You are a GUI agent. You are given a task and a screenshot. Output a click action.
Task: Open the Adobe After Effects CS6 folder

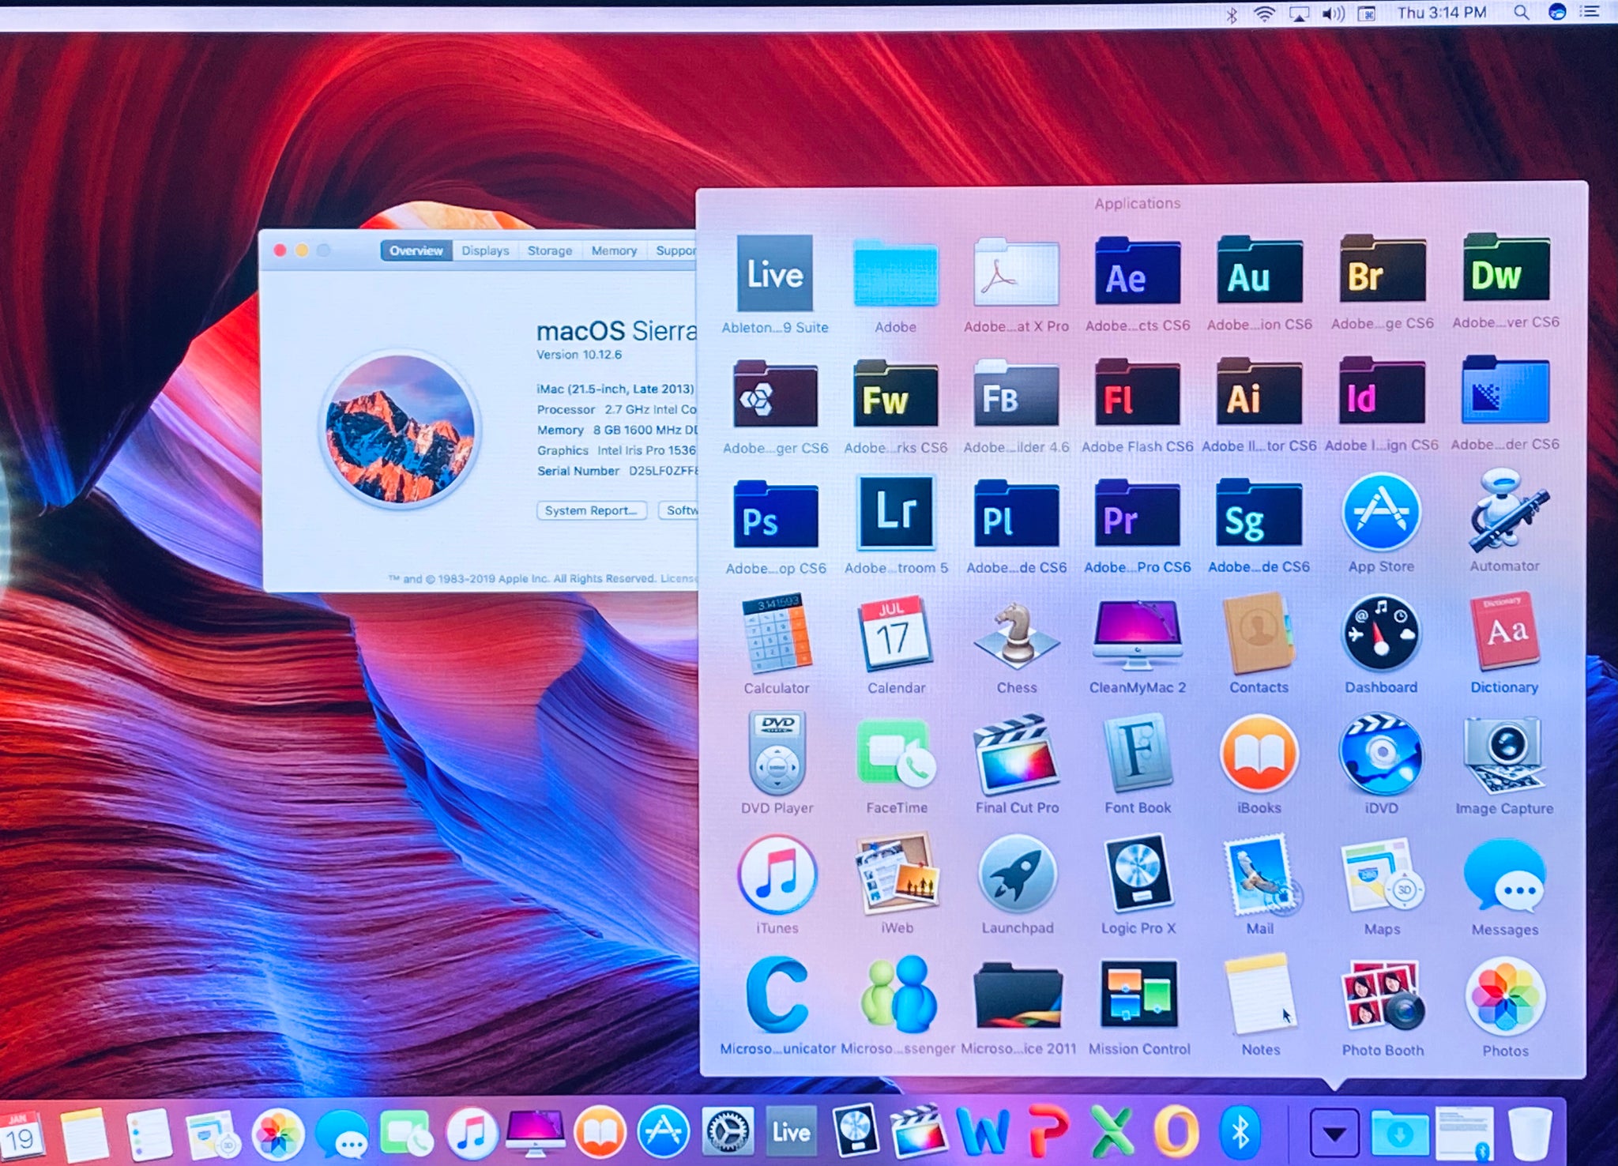(1137, 271)
